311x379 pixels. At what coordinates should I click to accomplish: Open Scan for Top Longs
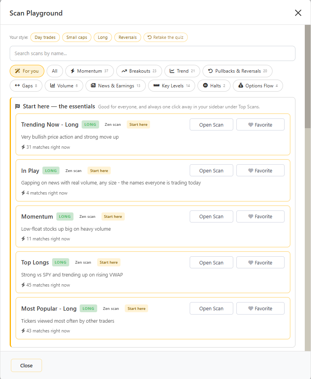211,263
